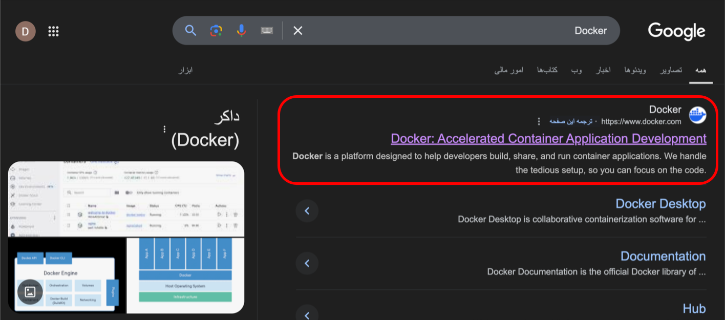Start voice search with the microphone icon

pyautogui.click(x=241, y=31)
